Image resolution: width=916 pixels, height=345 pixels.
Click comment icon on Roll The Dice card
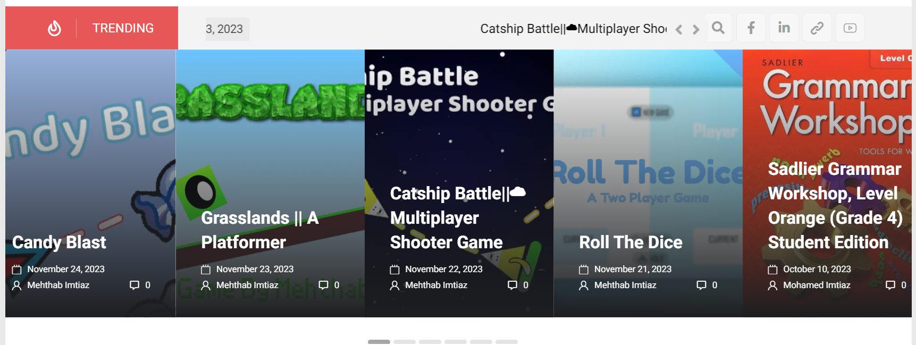[x=701, y=285]
